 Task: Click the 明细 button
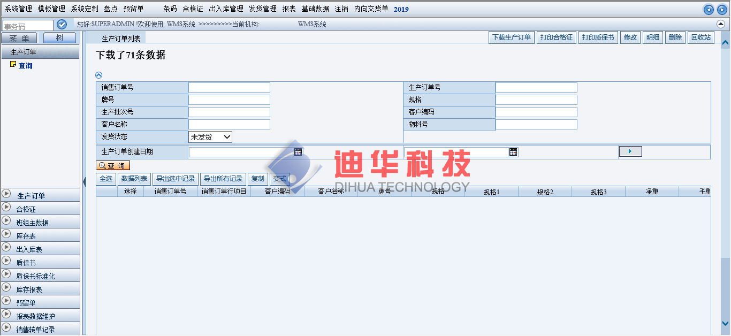click(653, 37)
